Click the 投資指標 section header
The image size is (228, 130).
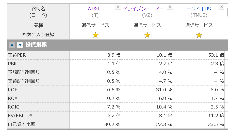(36, 45)
